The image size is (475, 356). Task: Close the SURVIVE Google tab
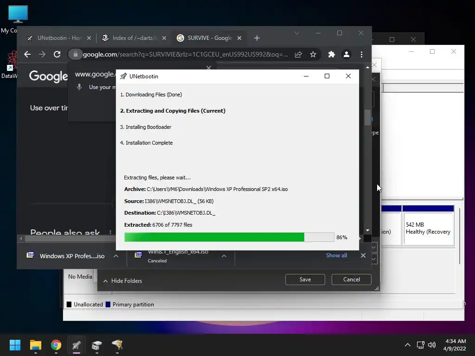pos(239,38)
